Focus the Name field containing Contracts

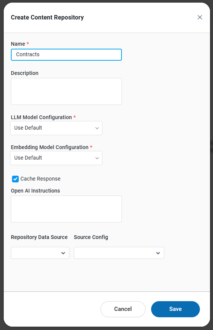point(66,55)
